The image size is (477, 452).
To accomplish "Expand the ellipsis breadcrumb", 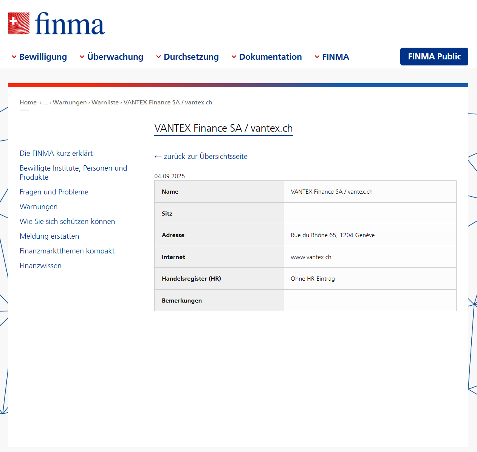I will (x=45, y=103).
